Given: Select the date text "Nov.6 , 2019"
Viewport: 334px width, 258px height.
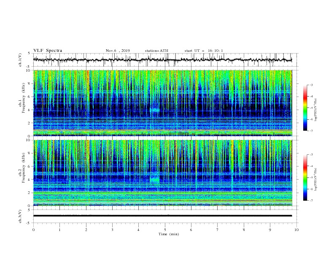Looking at the screenshot, I should (x=118, y=51).
